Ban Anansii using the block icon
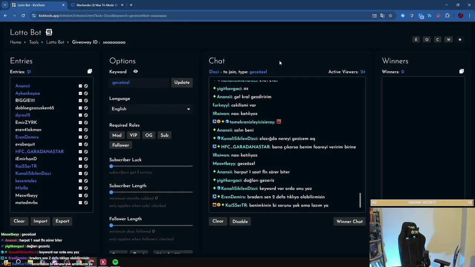Screen dimensions: 475x267 [86, 86]
